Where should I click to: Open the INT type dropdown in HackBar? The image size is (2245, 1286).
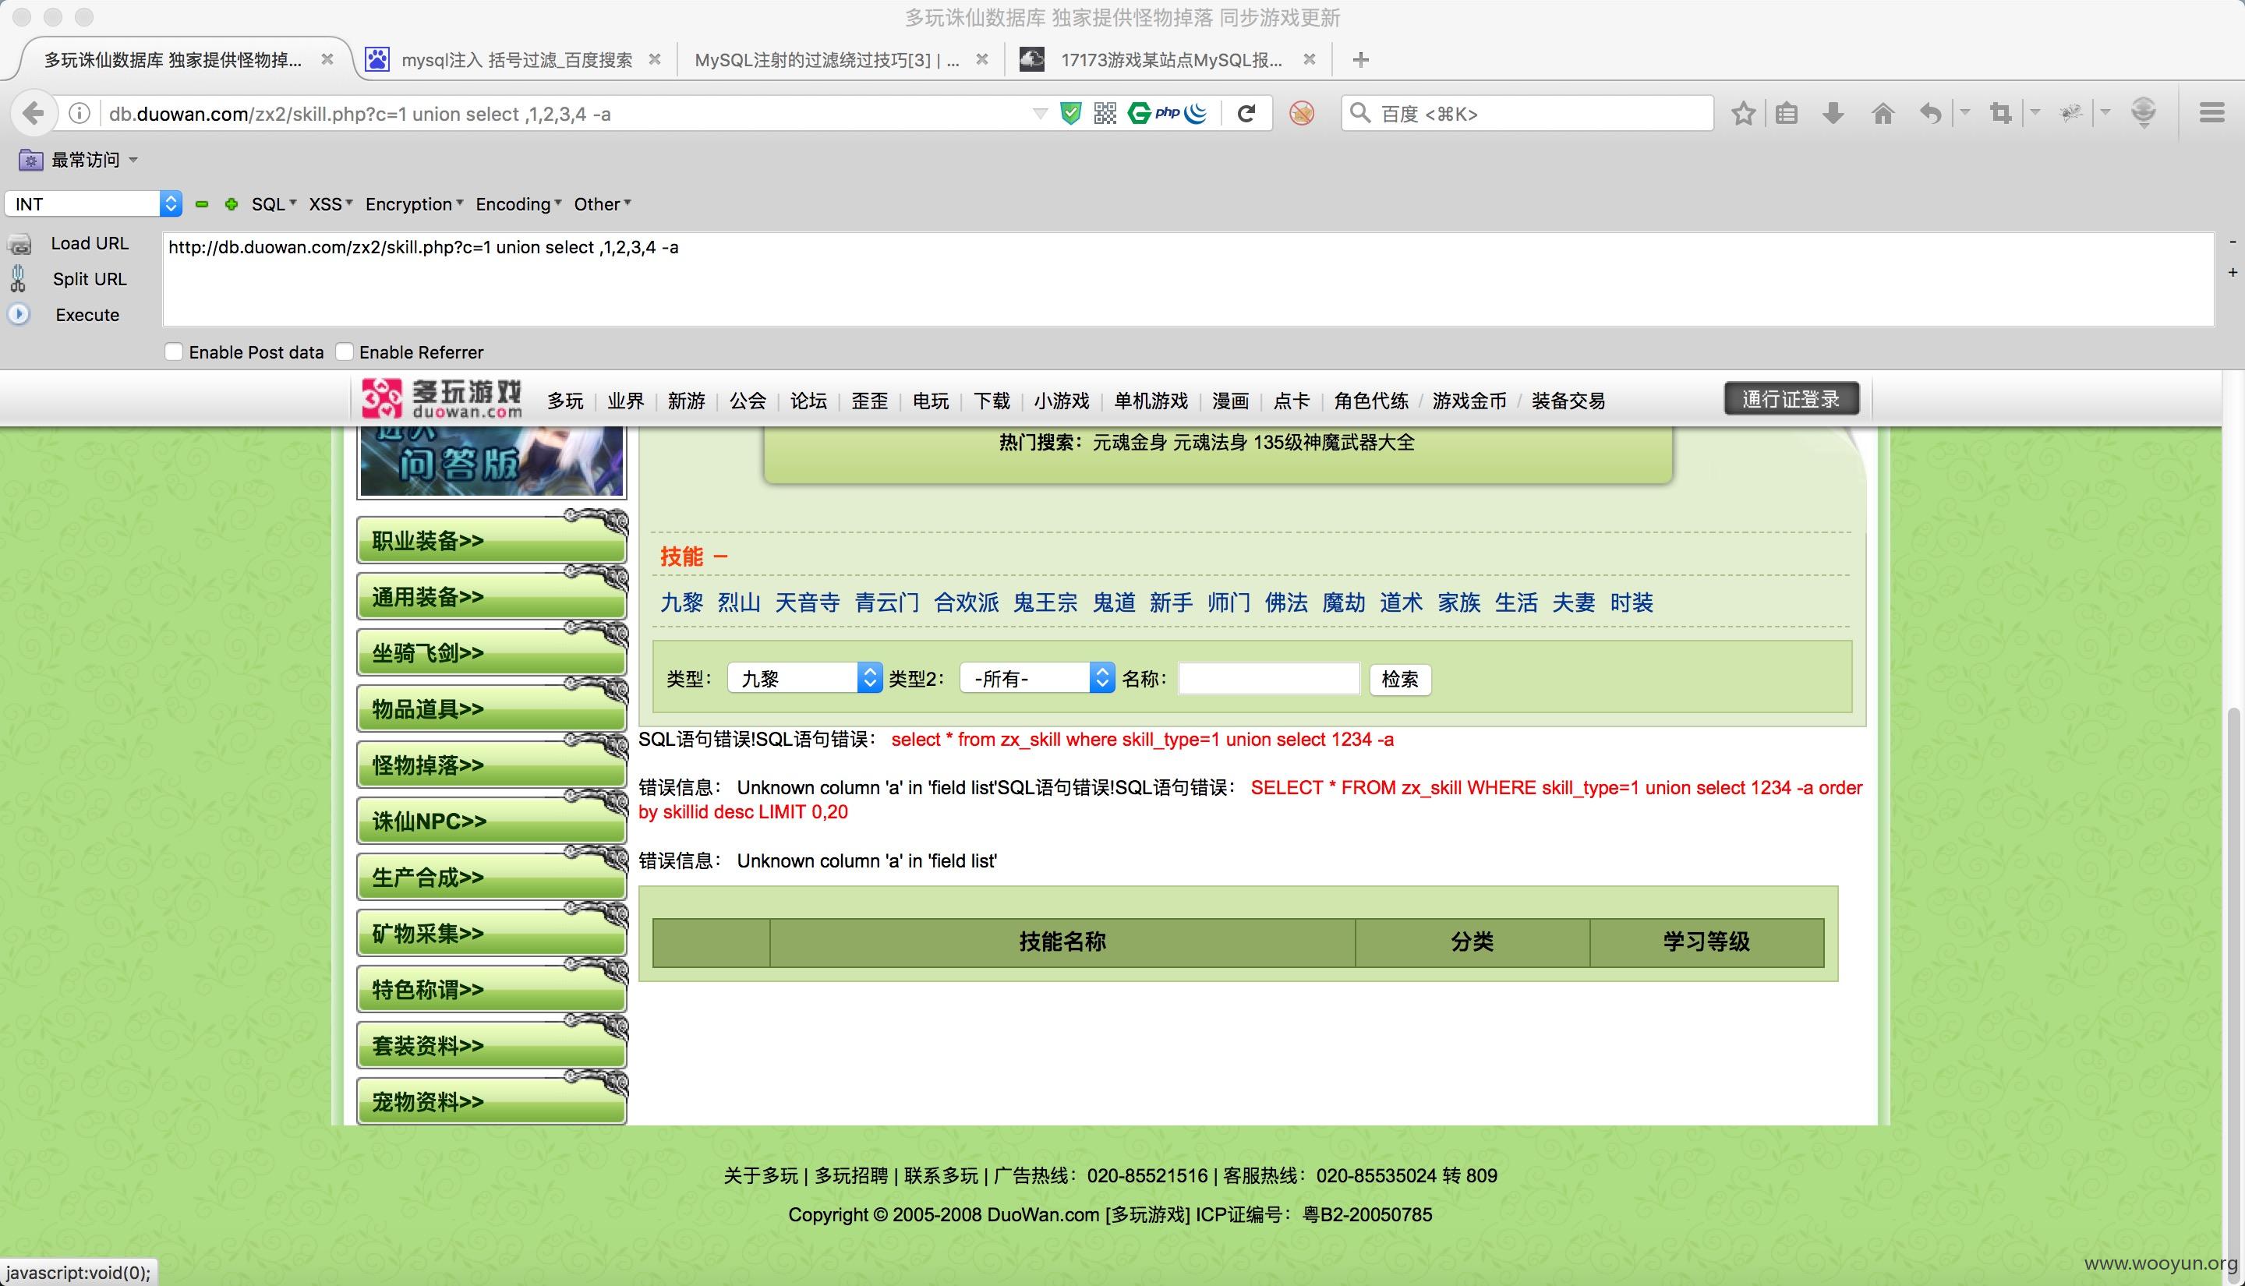pyautogui.click(x=93, y=204)
